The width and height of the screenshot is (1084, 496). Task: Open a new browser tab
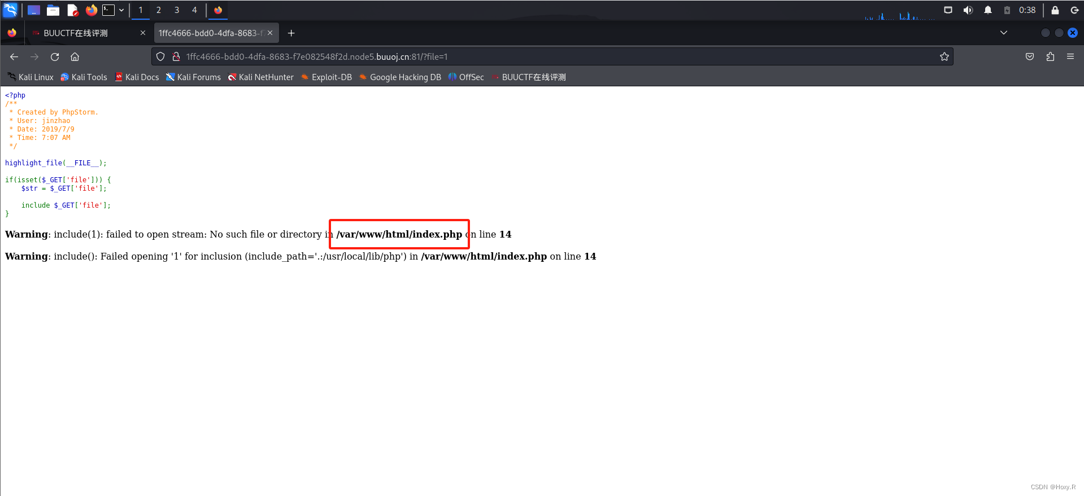point(291,33)
